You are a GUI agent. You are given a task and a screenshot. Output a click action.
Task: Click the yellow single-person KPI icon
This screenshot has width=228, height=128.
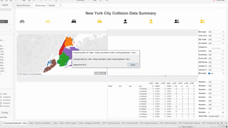(151, 21)
